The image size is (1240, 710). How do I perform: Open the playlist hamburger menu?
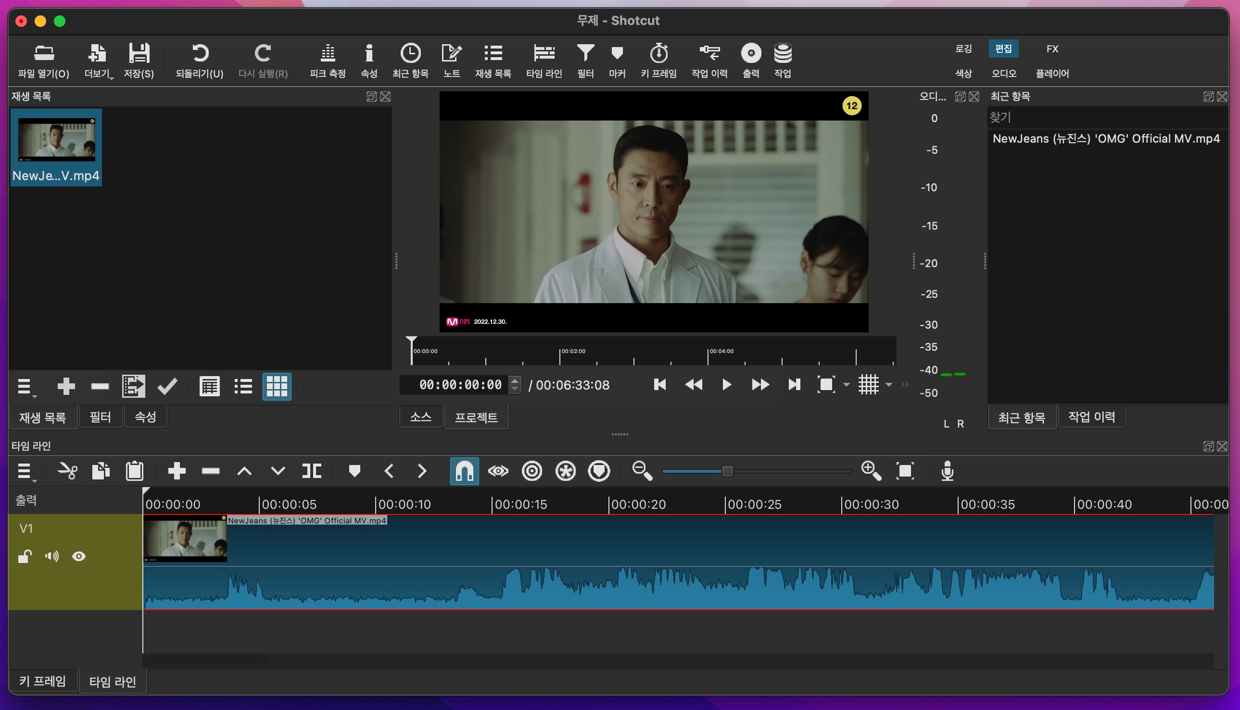click(25, 387)
